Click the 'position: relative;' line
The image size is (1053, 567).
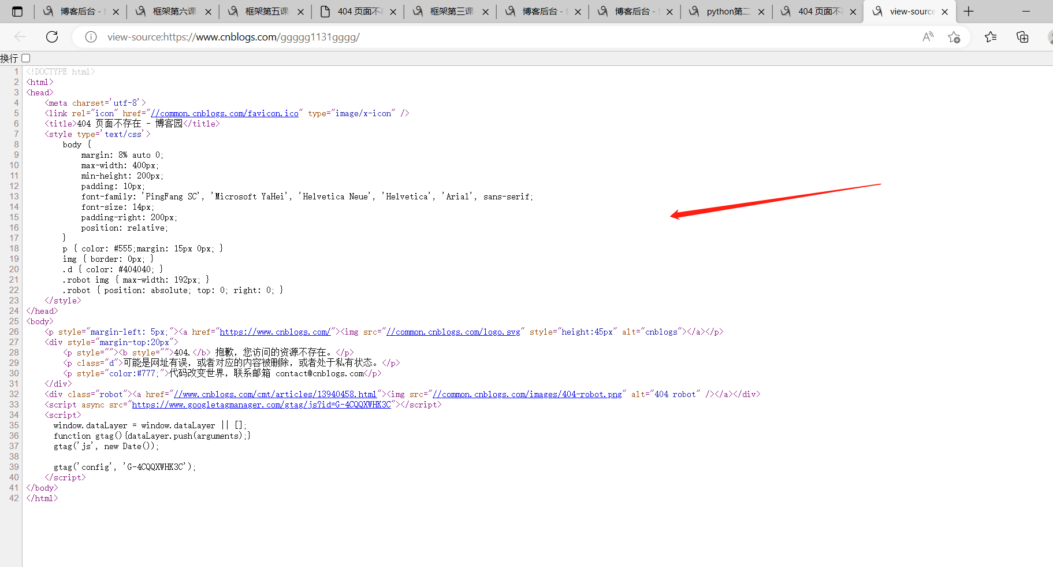125,228
